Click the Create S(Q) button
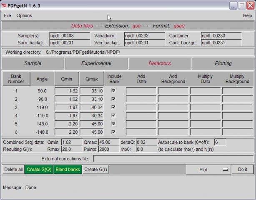This screenshot has width=256, height=200. pyautogui.click(x=39, y=170)
